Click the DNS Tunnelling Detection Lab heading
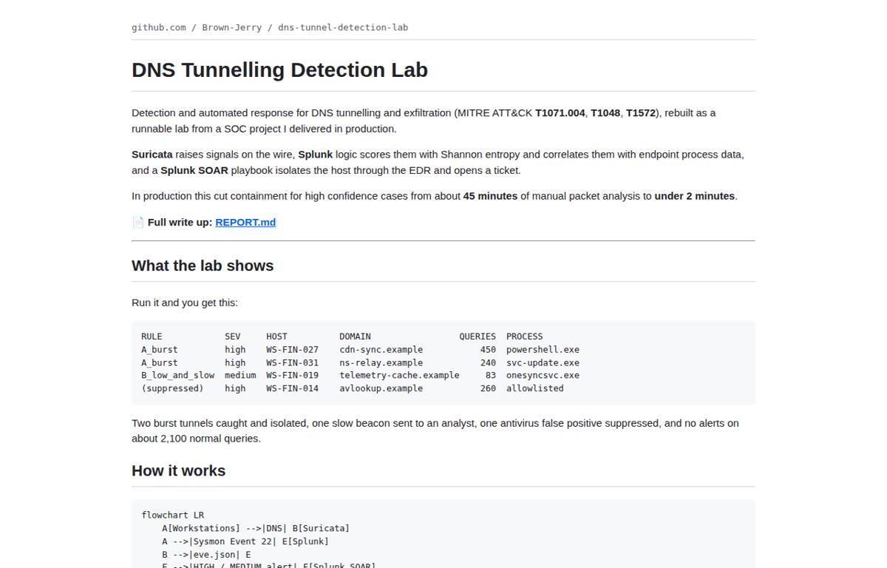Image resolution: width=887 pixels, height=568 pixels. tap(279, 70)
